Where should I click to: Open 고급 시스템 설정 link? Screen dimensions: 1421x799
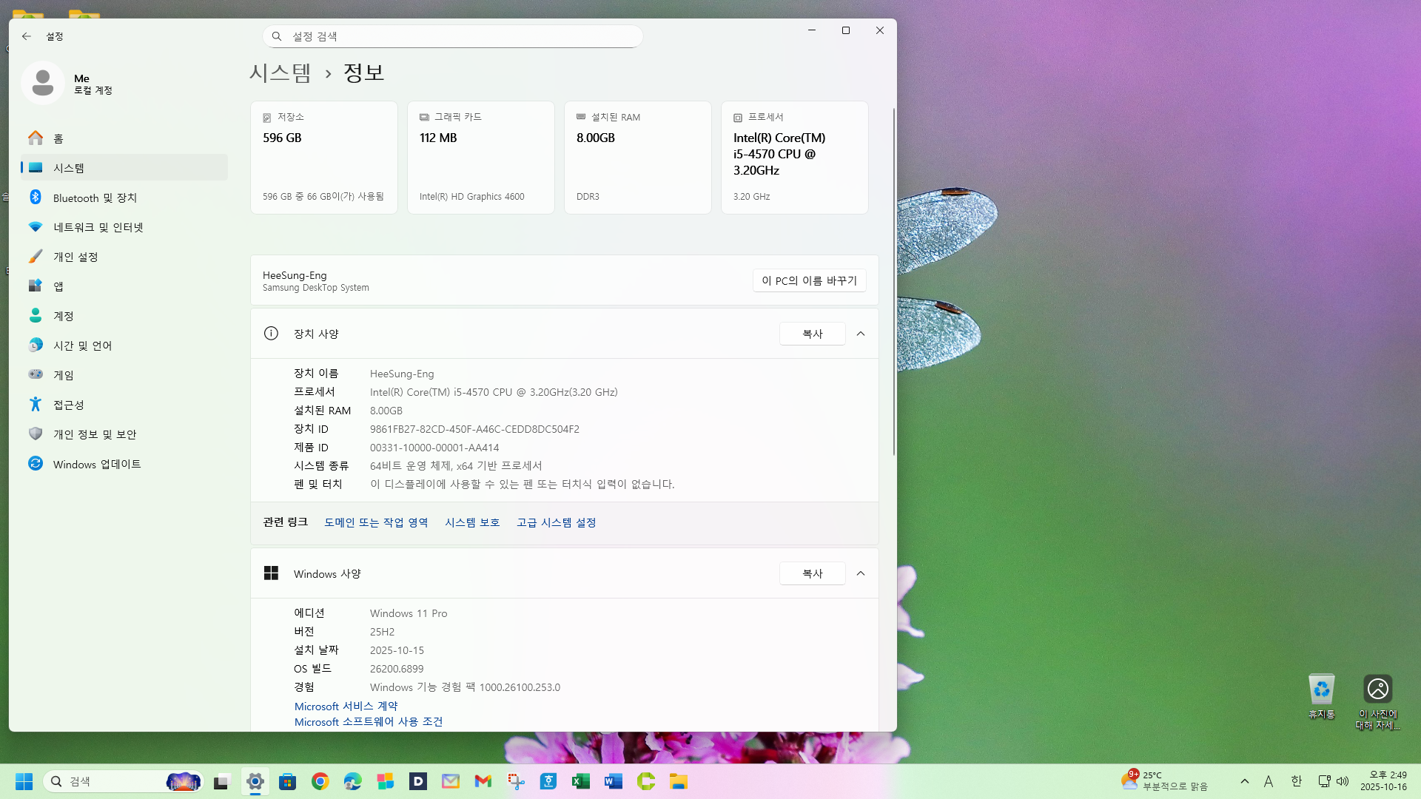point(556,522)
